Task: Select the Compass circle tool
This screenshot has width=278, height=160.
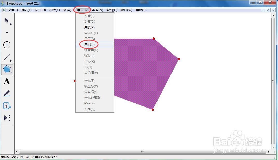Action: [7, 45]
